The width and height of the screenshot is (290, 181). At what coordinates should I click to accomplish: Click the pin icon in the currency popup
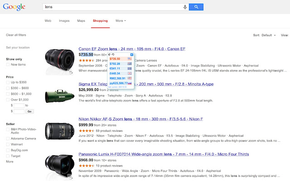tap(109, 54)
